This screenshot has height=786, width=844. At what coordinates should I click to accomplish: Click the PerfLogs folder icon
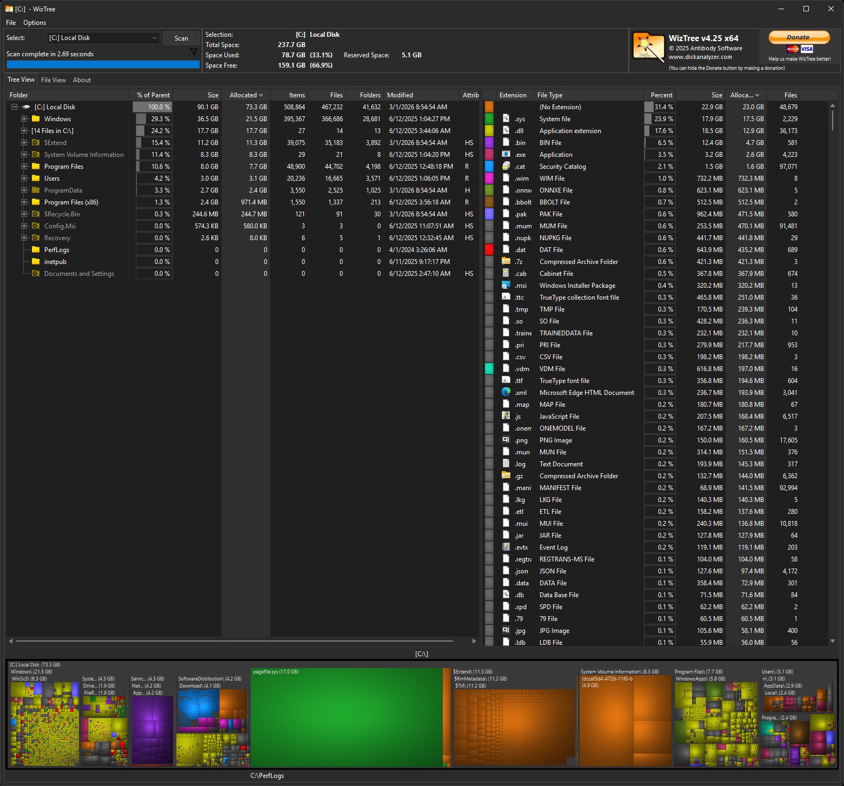(36, 249)
